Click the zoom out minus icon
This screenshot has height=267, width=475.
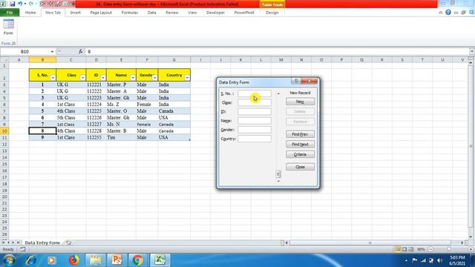(x=430, y=249)
